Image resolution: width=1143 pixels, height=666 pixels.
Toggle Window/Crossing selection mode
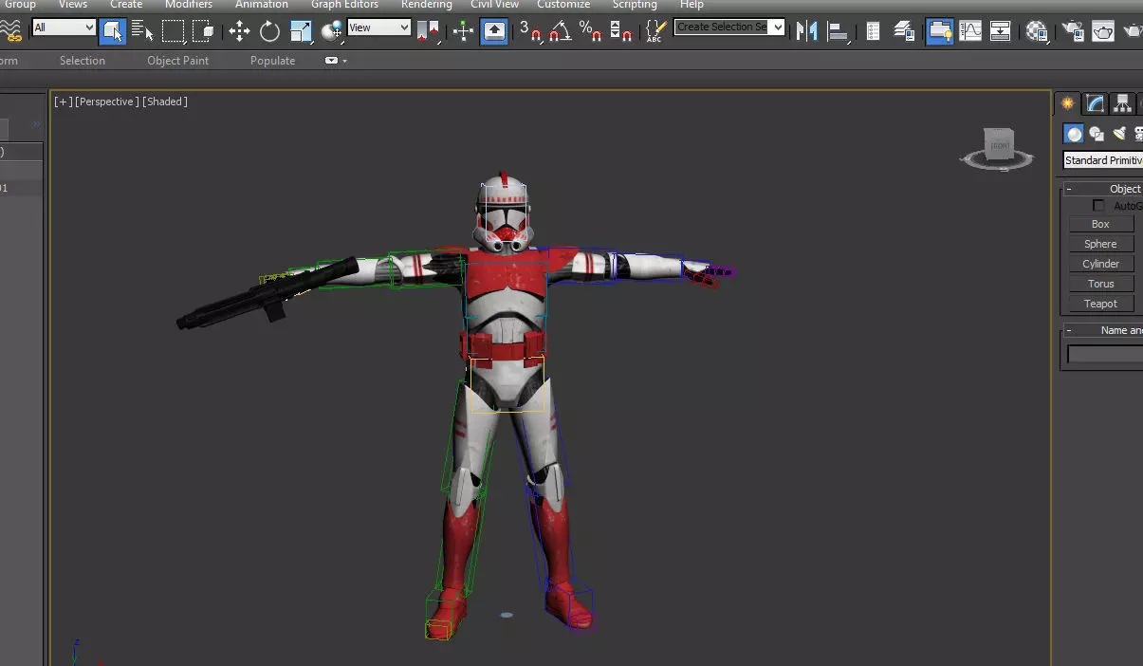[203, 31]
